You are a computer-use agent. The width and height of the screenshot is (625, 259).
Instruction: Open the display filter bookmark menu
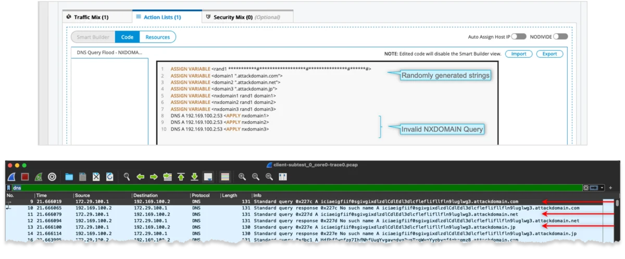coord(8,187)
